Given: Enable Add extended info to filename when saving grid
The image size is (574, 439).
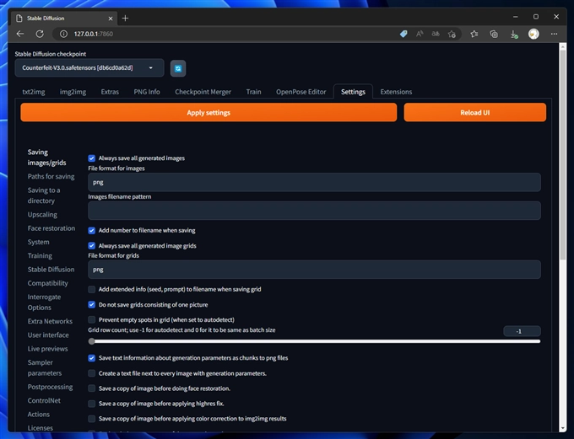Looking at the screenshot, I should [91, 290].
